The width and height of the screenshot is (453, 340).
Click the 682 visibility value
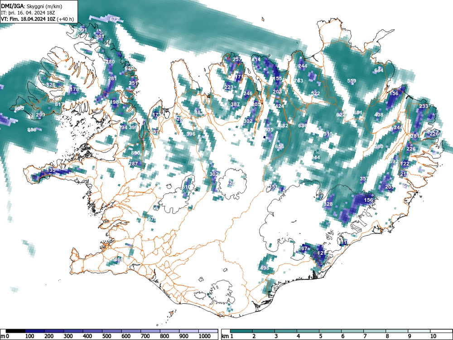point(284,126)
